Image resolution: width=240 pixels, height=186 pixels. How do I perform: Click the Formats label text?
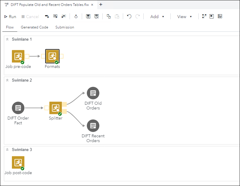pos(52,66)
